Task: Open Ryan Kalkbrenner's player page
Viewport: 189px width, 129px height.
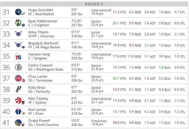Action: coord(43,21)
